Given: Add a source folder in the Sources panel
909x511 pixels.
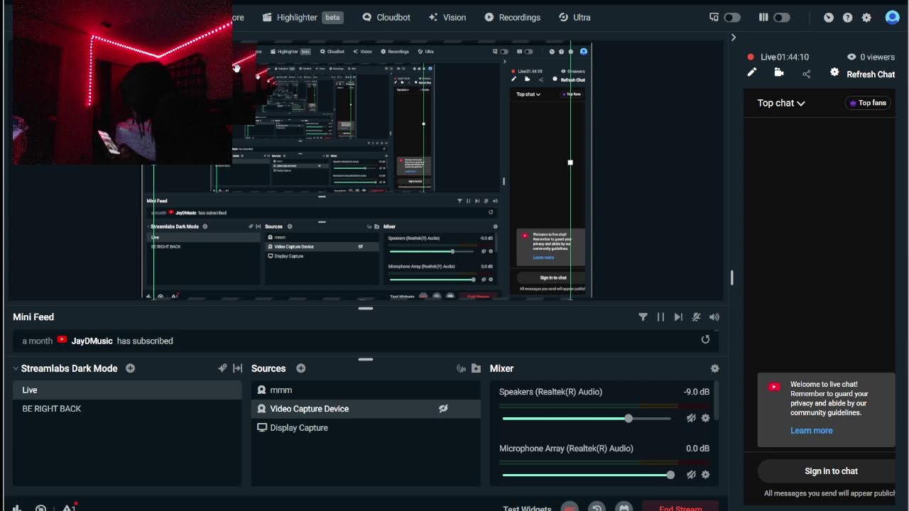Looking at the screenshot, I should [476, 368].
